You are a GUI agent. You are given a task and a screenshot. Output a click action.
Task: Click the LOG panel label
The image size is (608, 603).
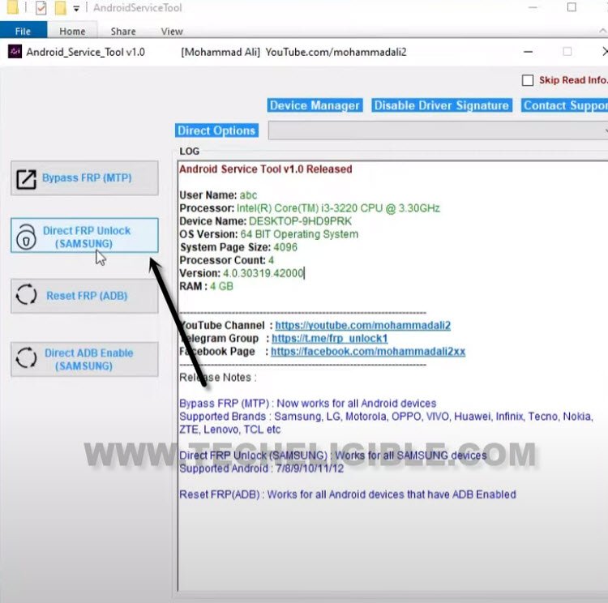coord(189,152)
